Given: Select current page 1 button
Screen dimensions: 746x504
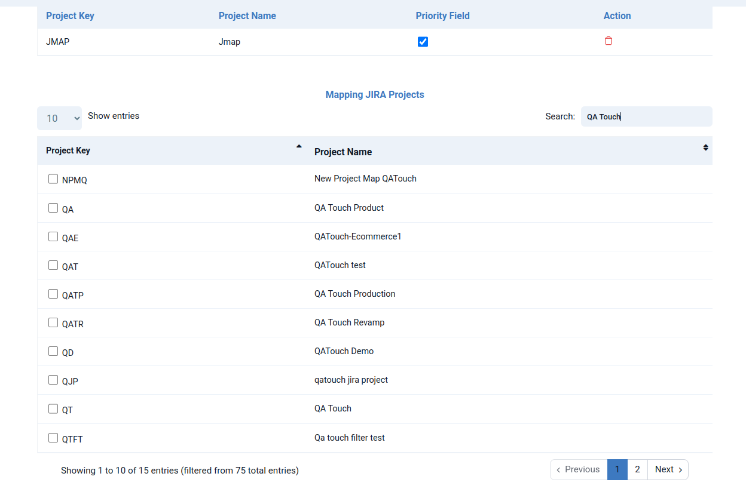Looking at the screenshot, I should (x=617, y=469).
